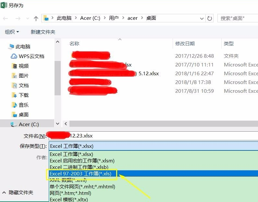Select 此电脑 in navigation pane

click(x=23, y=46)
